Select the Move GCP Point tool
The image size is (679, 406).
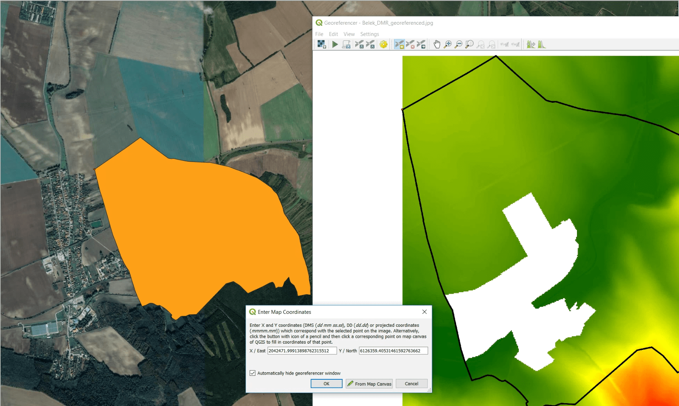[x=421, y=44]
